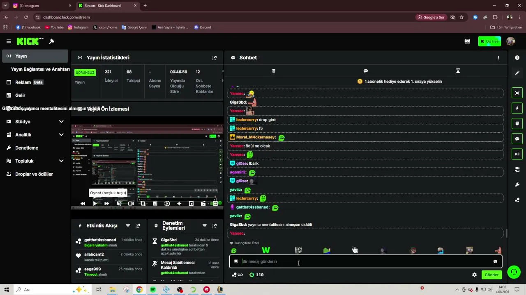The height and width of the screenshot is (295, 526).
Task: Click the chat panel scrollbar
Action: (507, 233)
